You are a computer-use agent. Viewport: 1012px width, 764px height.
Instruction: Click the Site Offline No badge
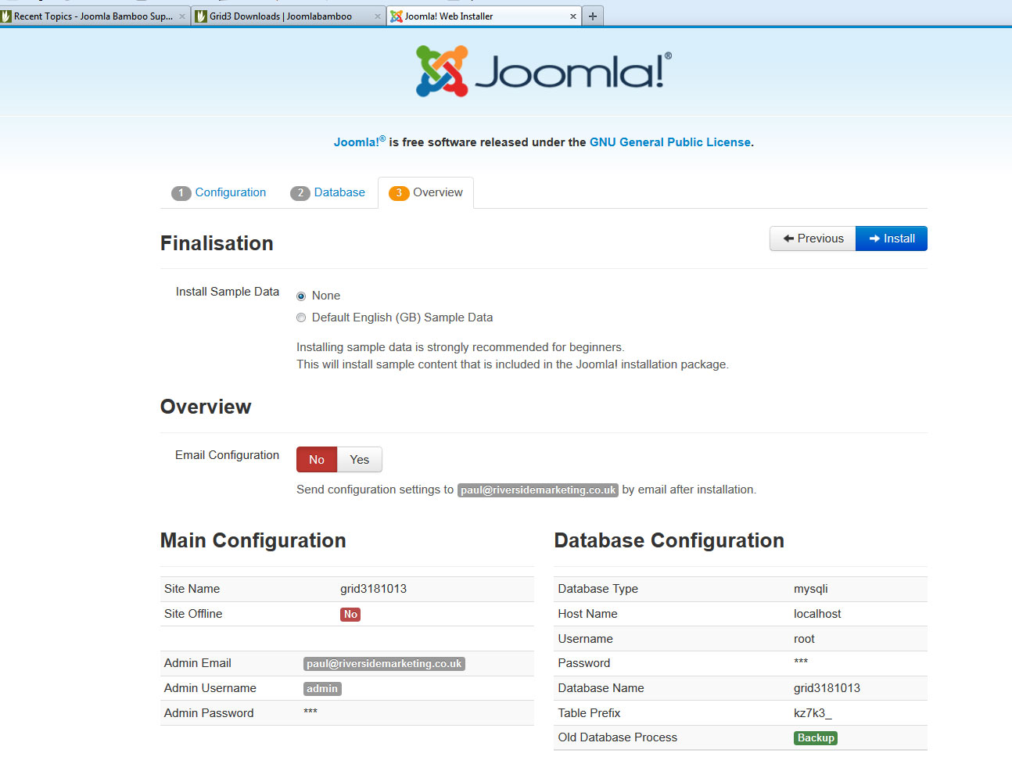(x=350, y=615)
